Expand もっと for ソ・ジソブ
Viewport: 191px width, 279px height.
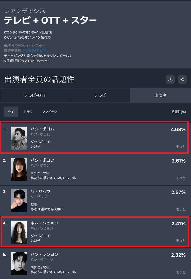pyautogui.click(x=181, y=209)
